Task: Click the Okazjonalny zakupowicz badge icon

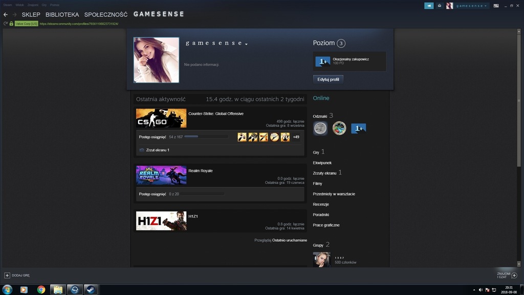Action: 322,61
